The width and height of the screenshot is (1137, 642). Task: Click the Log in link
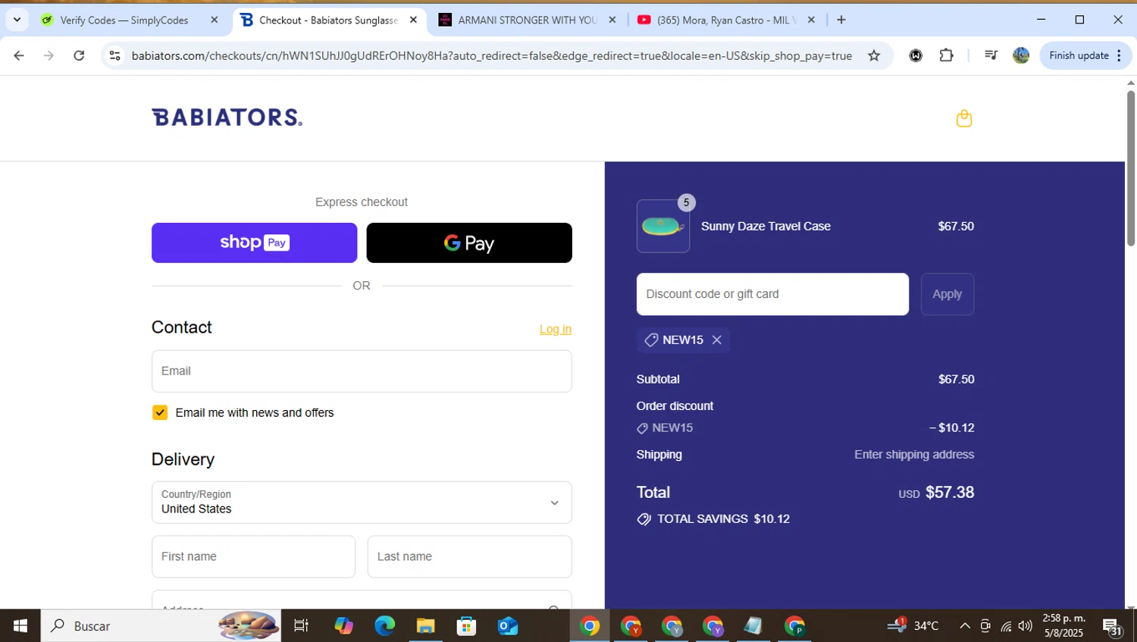tap(556, 329)
